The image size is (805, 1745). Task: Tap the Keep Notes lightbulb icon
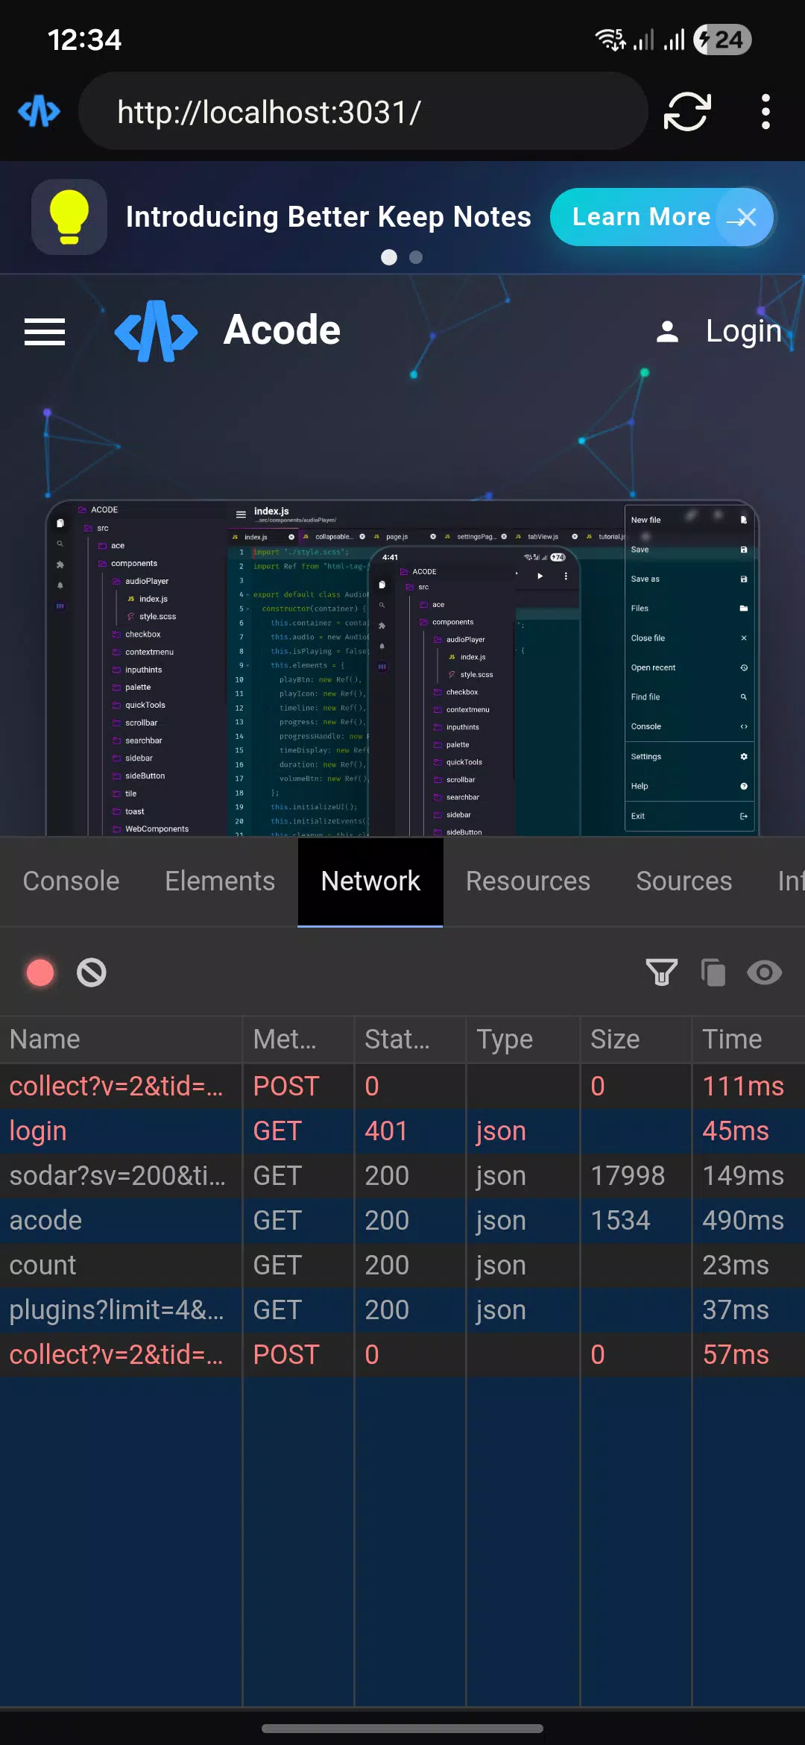tap(69, 217)
